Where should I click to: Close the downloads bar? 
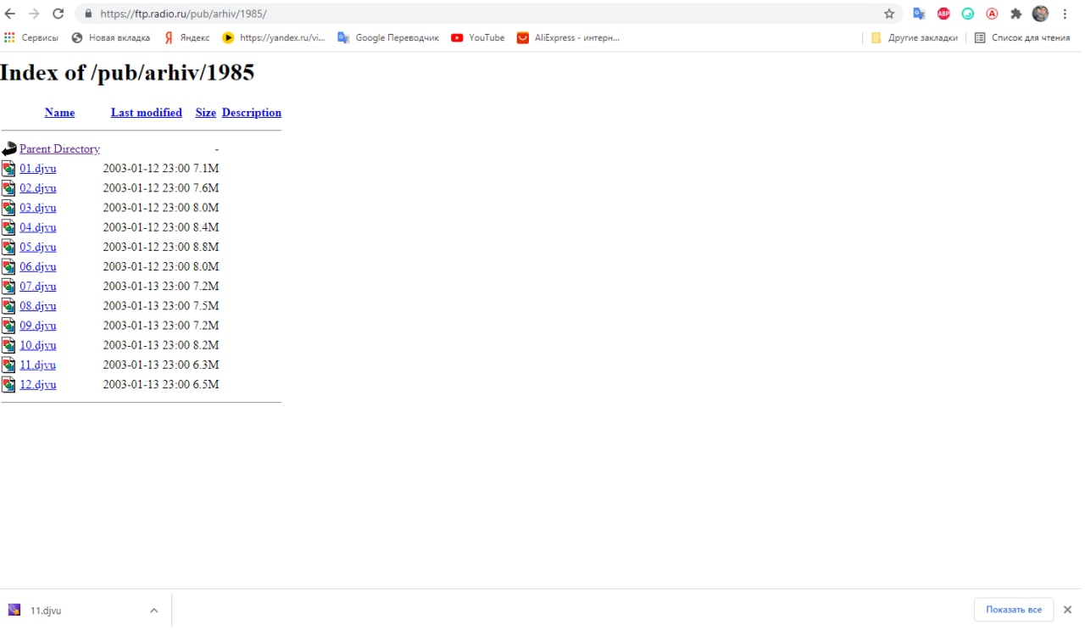click(x=1067, y=610)
